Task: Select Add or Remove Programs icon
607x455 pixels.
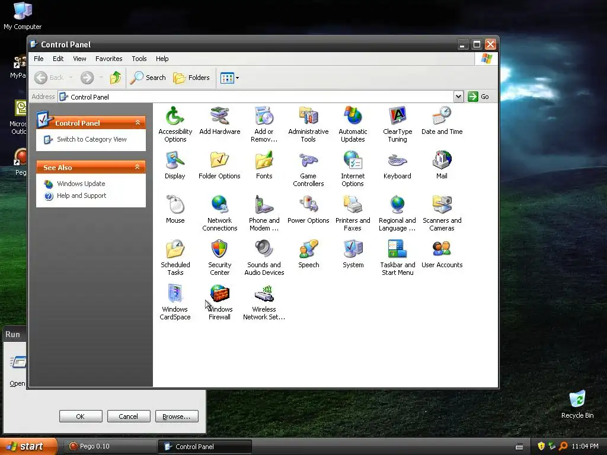Action: coord(264,116)
